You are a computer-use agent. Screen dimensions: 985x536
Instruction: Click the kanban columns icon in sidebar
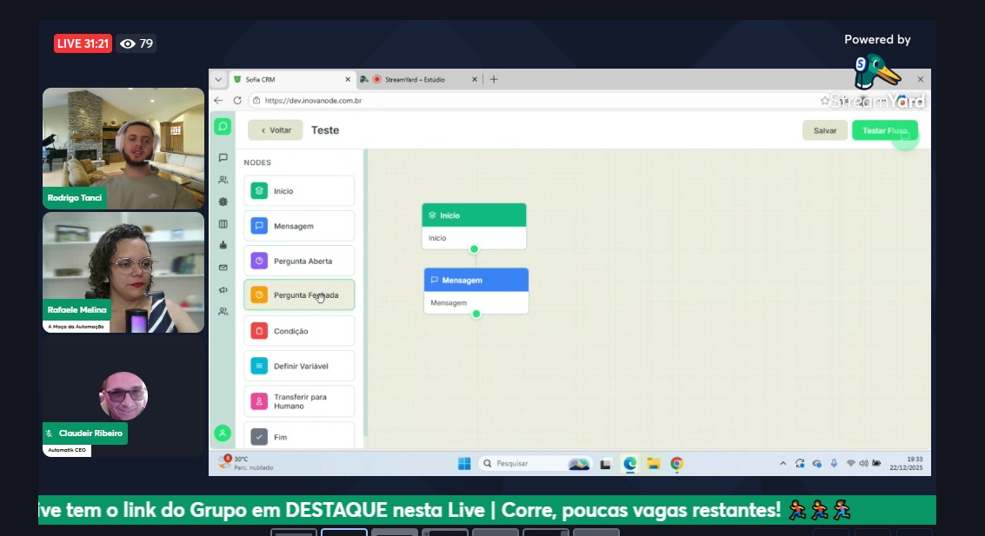pos(223,224)
